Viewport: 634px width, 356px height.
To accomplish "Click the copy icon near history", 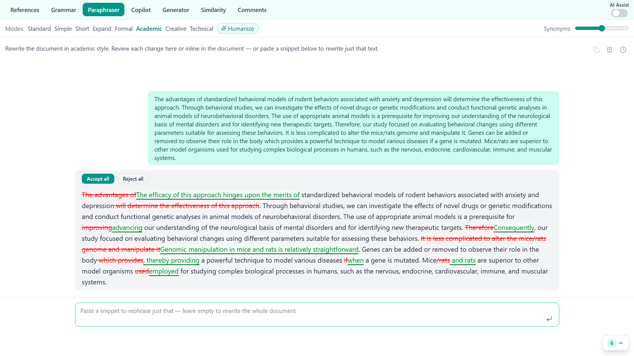I will (x=596, y=50).
